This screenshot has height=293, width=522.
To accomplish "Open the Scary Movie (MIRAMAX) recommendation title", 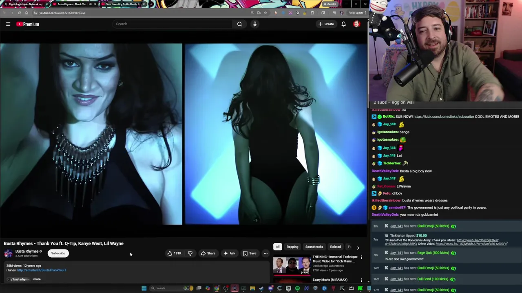I will [x=330, y=280].
